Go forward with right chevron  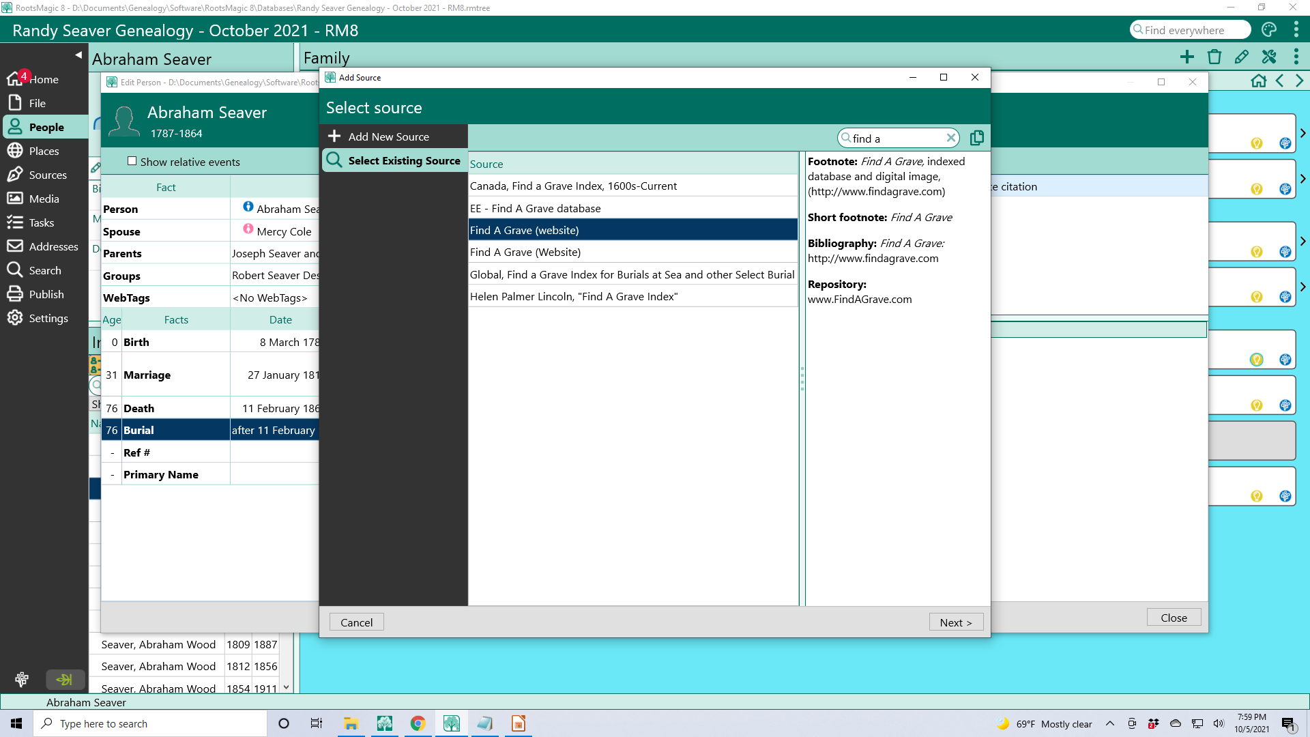click(x=1300, y=81)
